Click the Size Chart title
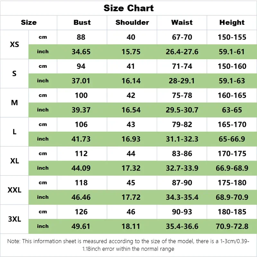Screen dimensions: 257x257 pos(129,8)
